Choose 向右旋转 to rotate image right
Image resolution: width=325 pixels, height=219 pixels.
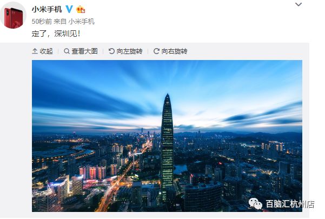[x=174, y=51]
